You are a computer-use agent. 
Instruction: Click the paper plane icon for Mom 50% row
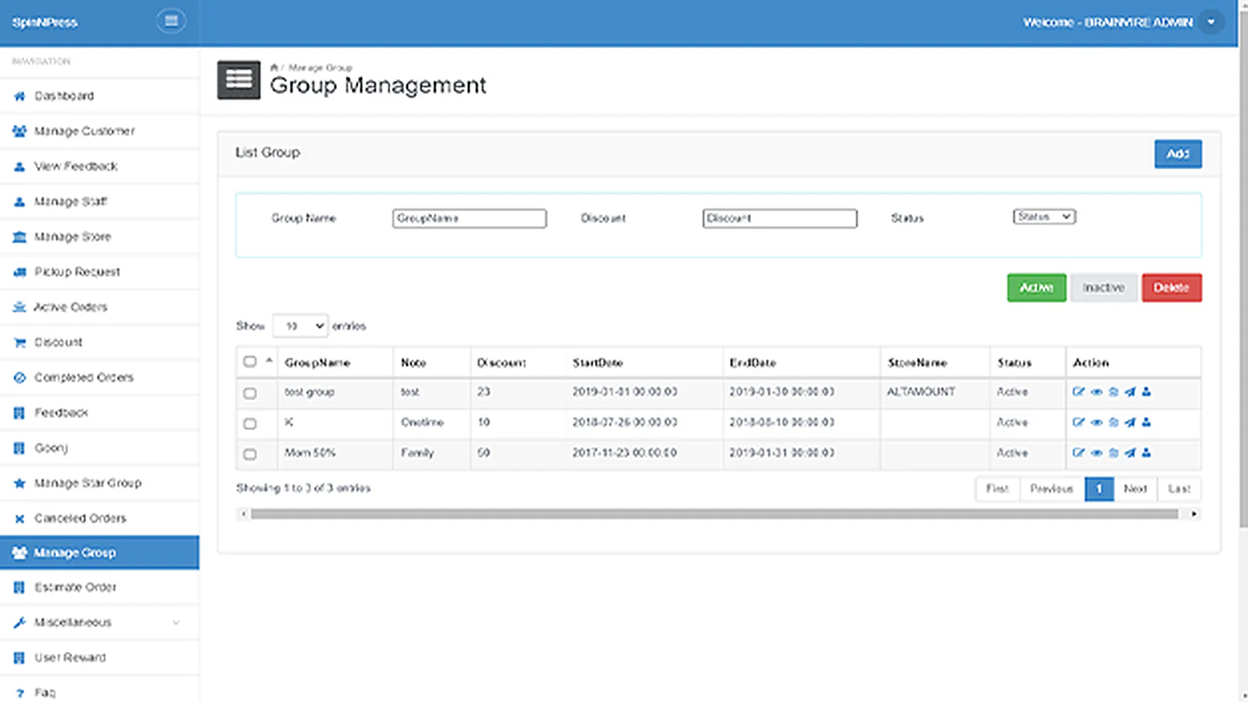click(x=1129, y=453)
